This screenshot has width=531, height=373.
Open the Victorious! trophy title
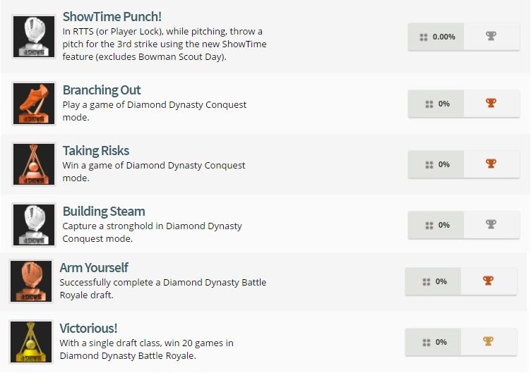click(x=88, y=329)
